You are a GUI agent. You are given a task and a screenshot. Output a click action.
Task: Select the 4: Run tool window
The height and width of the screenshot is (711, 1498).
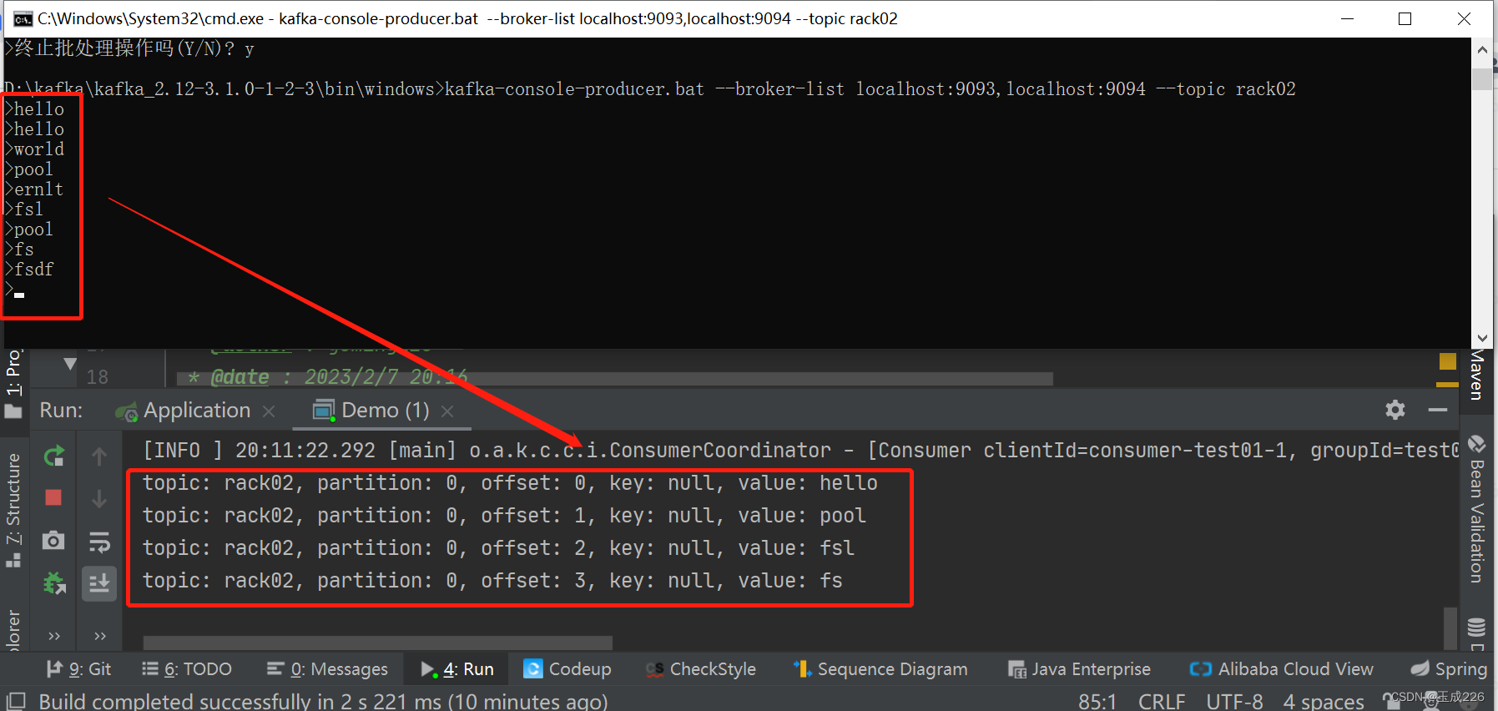(x=457, y=669)
